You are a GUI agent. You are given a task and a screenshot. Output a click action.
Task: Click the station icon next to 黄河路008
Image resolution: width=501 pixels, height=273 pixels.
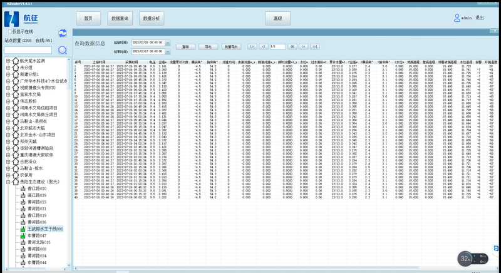(23, 249)
